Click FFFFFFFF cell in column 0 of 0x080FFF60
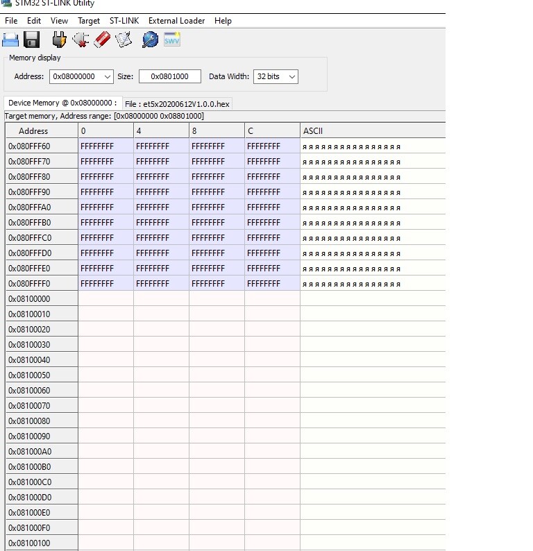The image size is (533, 551). tap(105, 146)
